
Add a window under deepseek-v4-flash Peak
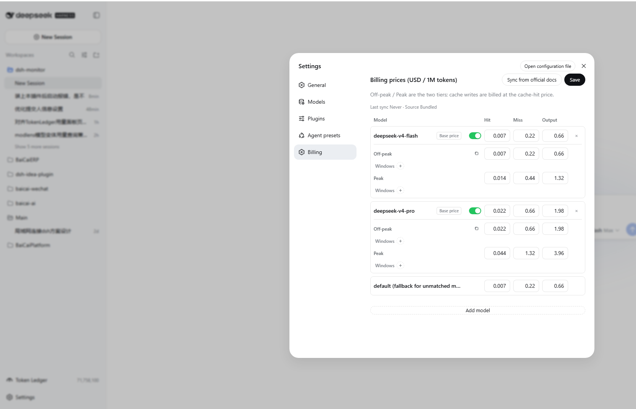[x=400, y=191]
